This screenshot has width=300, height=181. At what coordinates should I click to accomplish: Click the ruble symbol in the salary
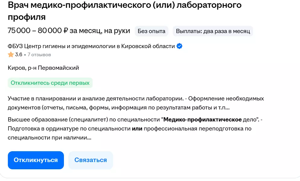[x=66, y=31]
